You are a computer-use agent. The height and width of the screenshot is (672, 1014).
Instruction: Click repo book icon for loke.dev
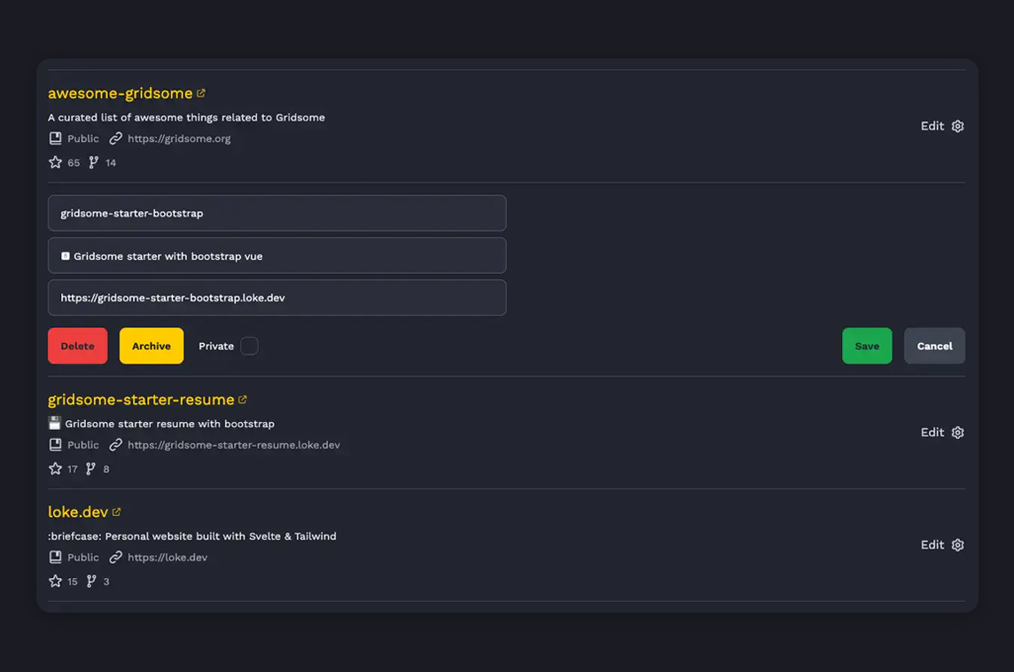click(56, 558)
